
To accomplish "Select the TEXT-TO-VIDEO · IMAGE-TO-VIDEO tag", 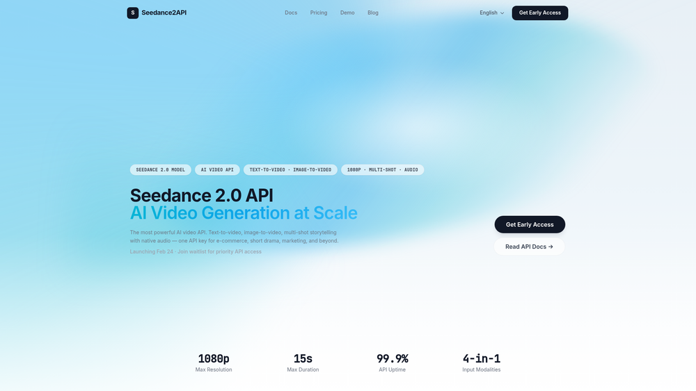I will pos(290,169).
